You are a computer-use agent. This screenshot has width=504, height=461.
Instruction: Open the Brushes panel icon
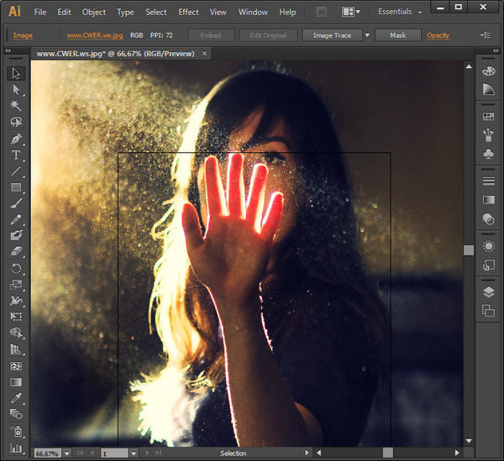point(489,135)
